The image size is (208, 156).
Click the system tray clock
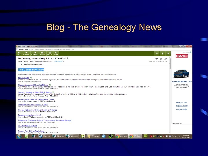pos(186,136)
